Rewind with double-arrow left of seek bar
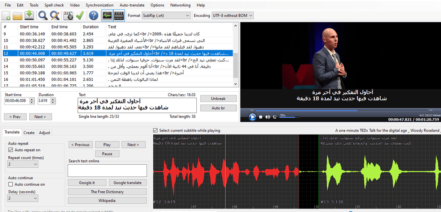Image resolution: width=441 pixels, height=212 pixels. [252, 111]
